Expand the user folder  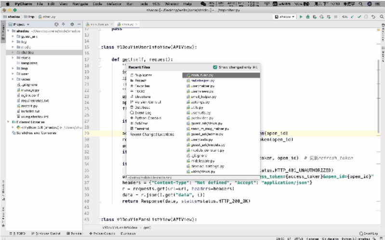[x=13, y=74]
